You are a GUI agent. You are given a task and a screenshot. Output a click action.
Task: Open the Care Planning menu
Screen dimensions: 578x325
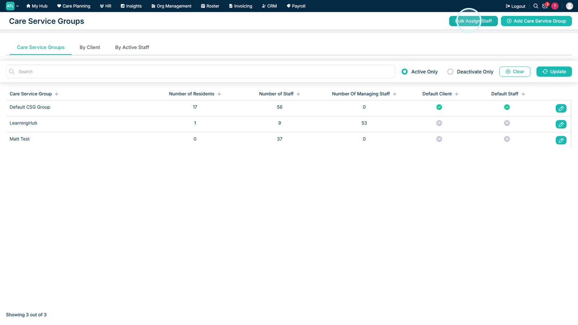74,6
